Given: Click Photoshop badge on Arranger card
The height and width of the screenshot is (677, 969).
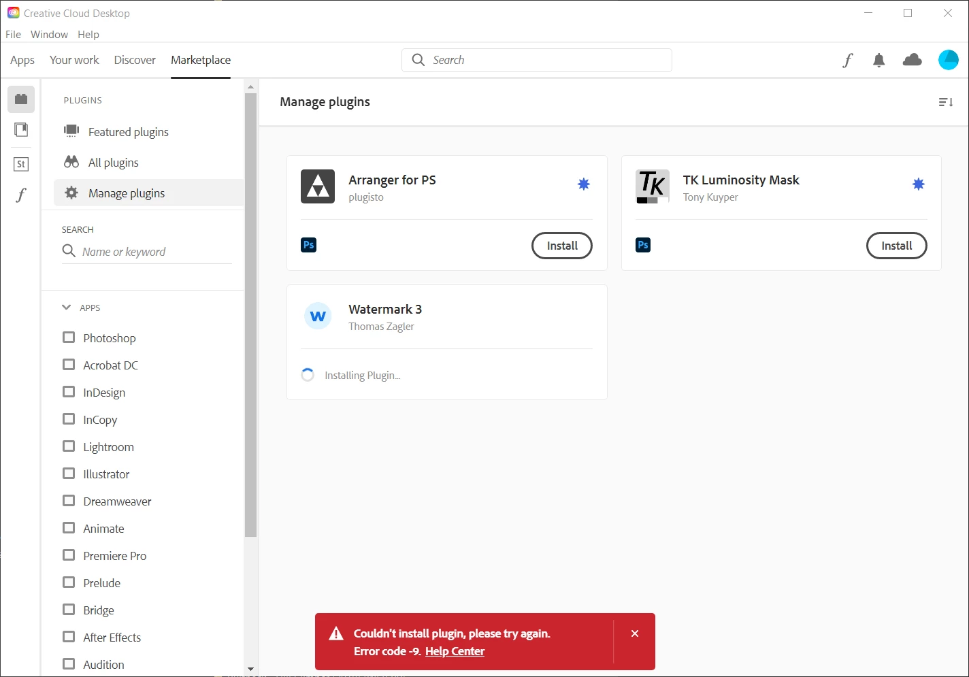Looking at the screenshot, I should pyautogui.click(x=308, y=245).
